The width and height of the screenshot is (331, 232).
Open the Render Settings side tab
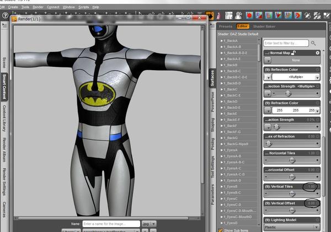pyautogui.click(x=4, y=182)
